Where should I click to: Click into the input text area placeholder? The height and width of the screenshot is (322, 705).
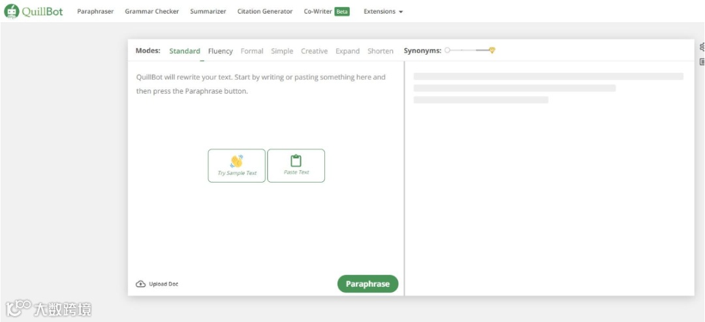pyautogui.click(x=260, y=84)
